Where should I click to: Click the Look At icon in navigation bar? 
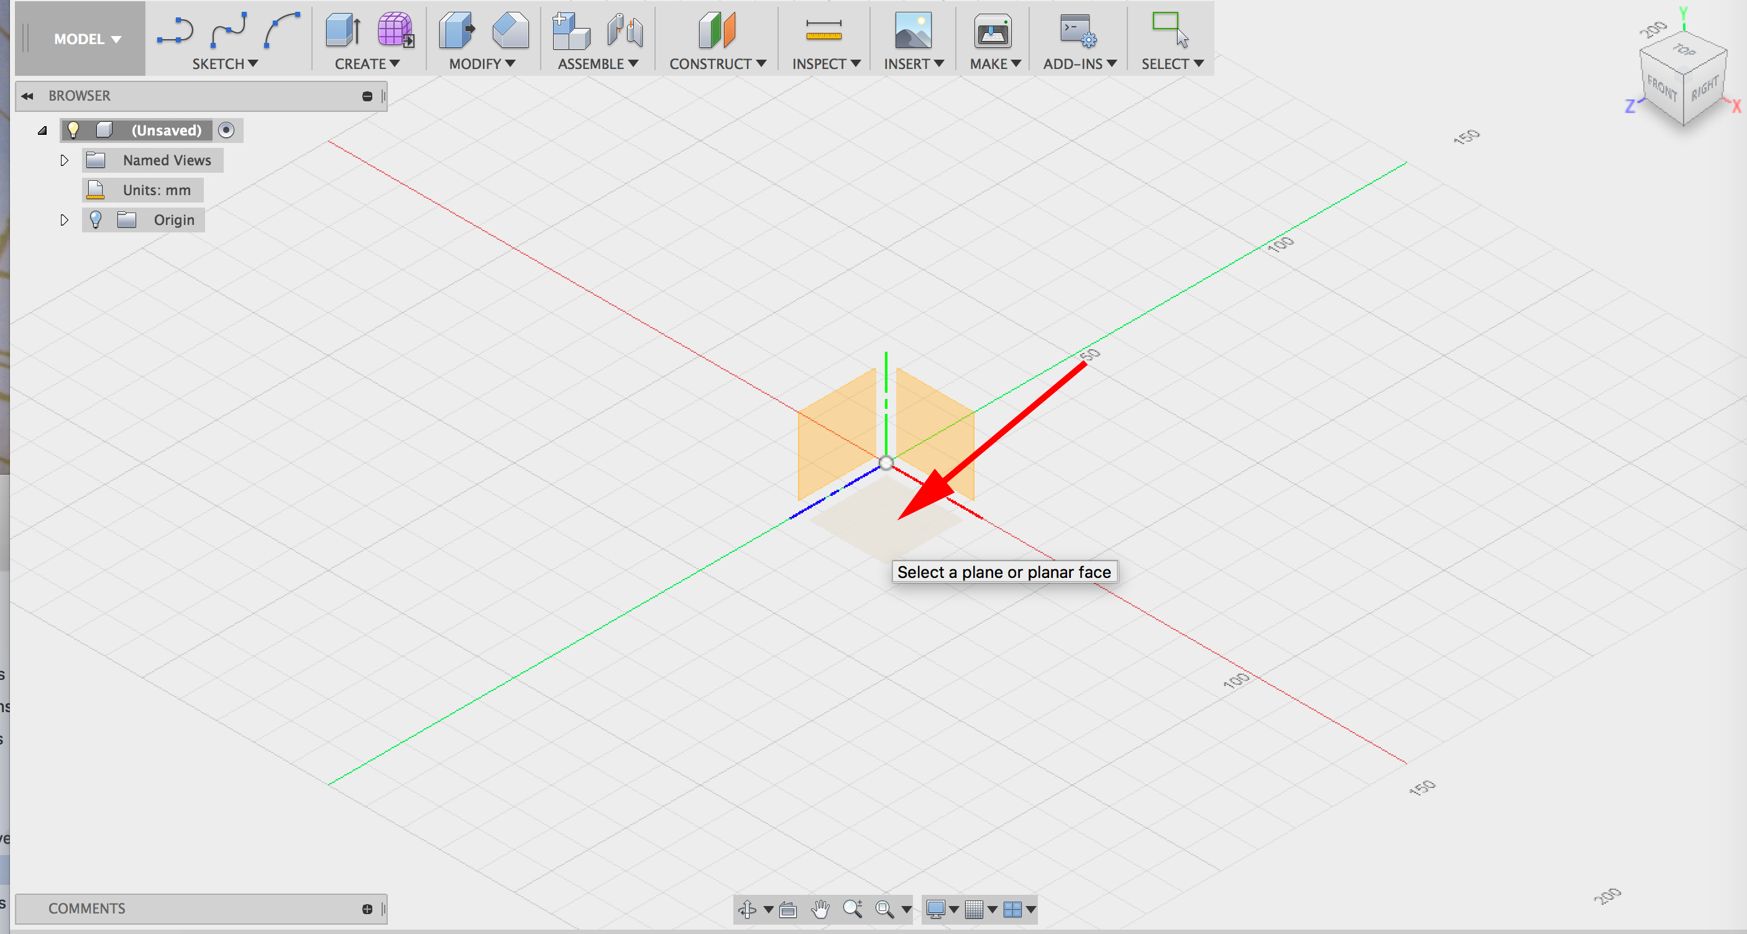click(x=788, y=910)
